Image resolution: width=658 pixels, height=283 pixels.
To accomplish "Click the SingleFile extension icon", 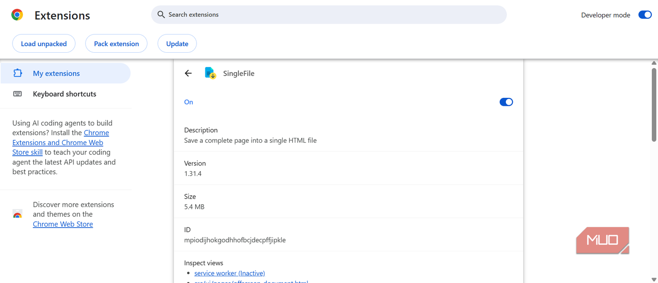I will (x=210, y=73).
